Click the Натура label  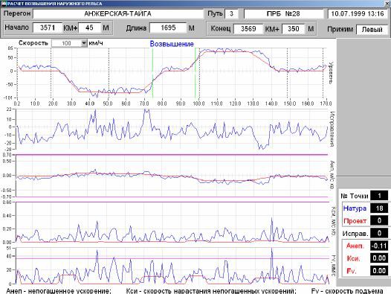pyautogui.click(x=355, y=208)
